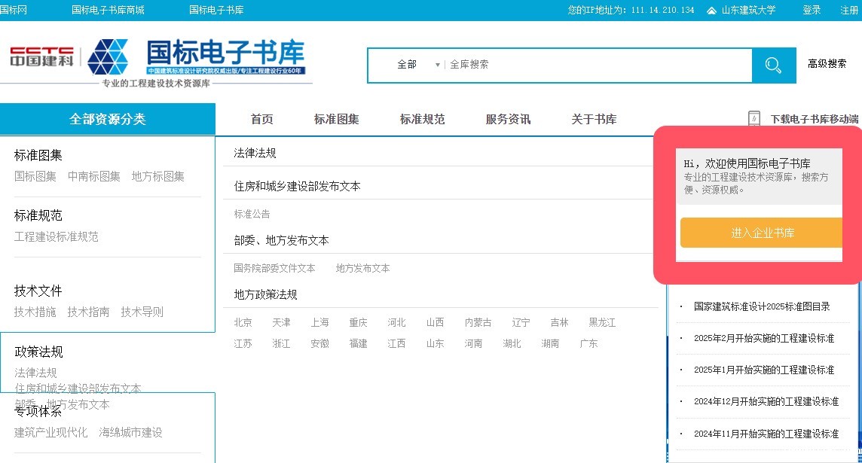Type in the 全库搜索 search field
Viewport: 862px width, 463px height.
595,65
